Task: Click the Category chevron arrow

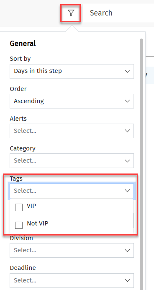Action: (127, 161)
